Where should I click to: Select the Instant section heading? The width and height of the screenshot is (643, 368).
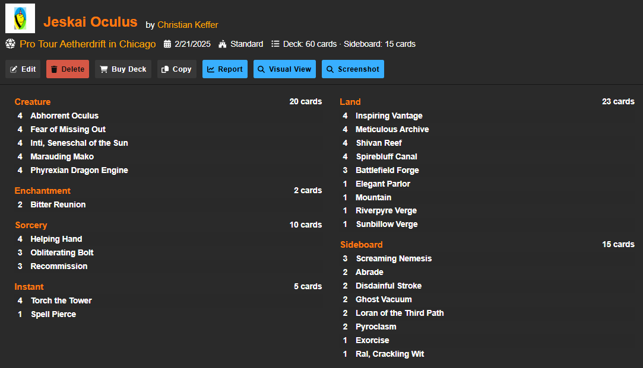click(x=29, y=287)
